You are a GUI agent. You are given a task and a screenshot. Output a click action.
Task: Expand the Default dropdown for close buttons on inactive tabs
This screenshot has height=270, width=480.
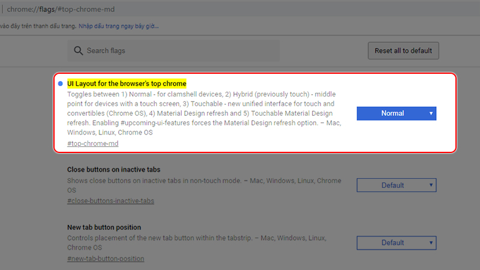click(396, 185)
